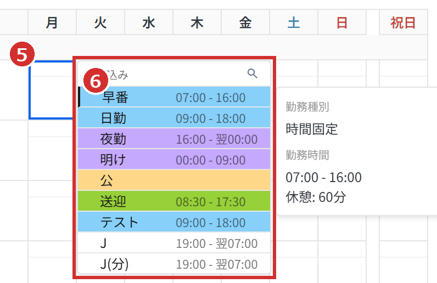Pick the 公 holiday option
Image resolution: width=437 pixels, height=283 pixels.
[174, 180]
